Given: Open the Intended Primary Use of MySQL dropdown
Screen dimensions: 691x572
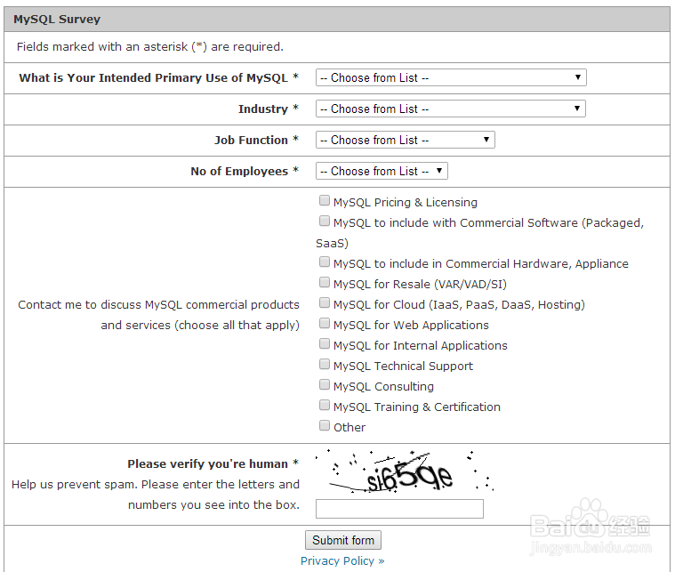Looking at the screenshot, I should coord(451,78).
